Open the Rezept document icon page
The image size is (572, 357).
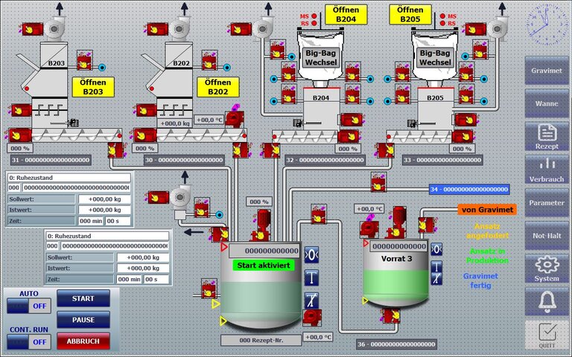[x=547, y=137]
